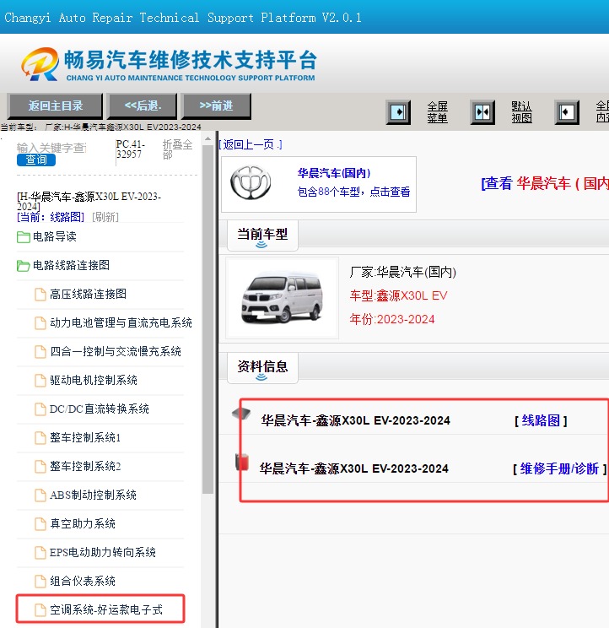Open the 电路线路连接图 folder icon
The width and height of the screenshot is (609, 628).
[x=24, y=266]
